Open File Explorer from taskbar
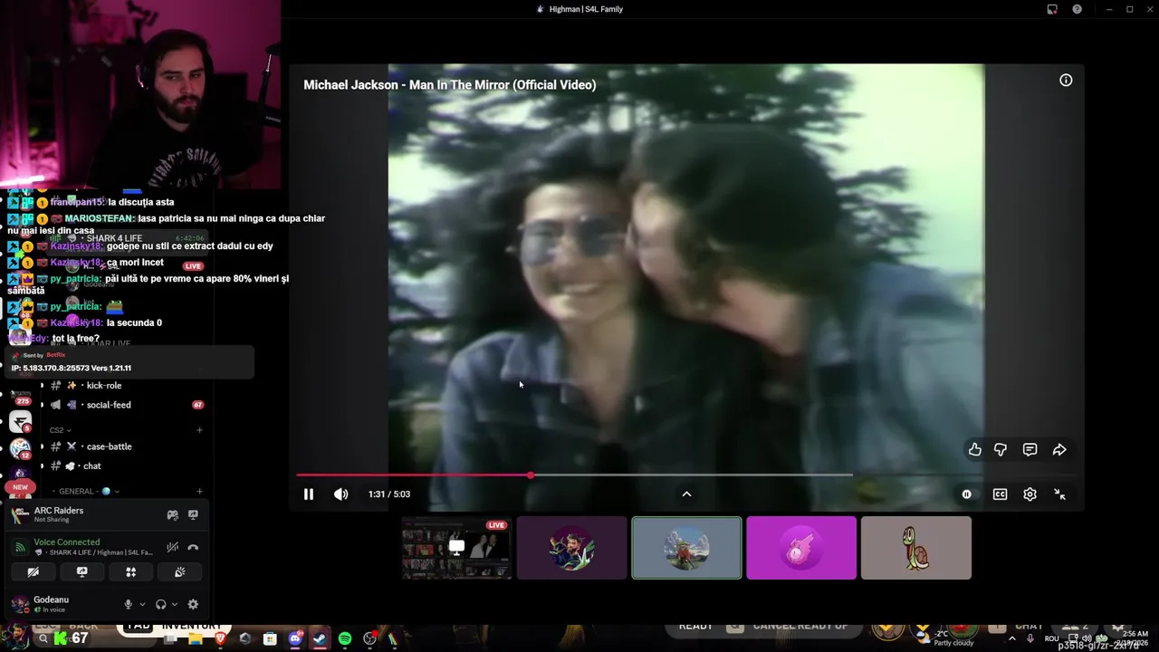 pyautogui.click(x=195, y=639)
